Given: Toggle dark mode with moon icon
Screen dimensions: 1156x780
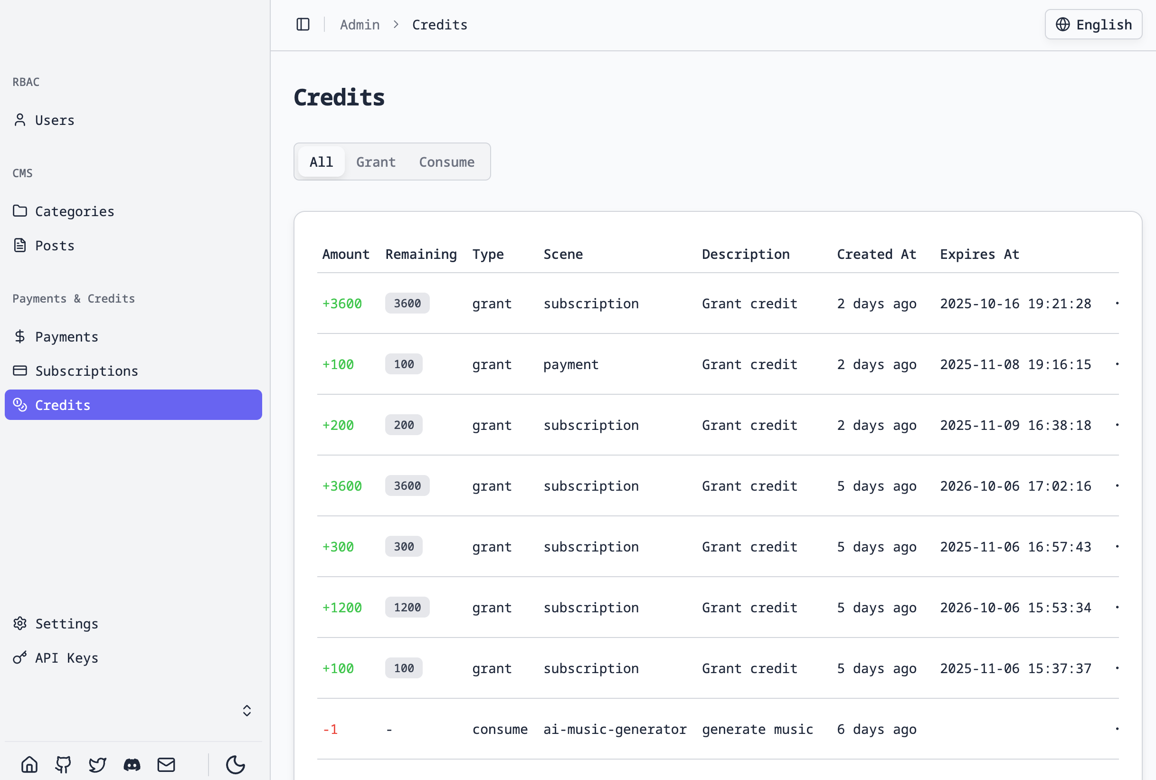Looking at the screenshot, I should [x=235, y=764].
